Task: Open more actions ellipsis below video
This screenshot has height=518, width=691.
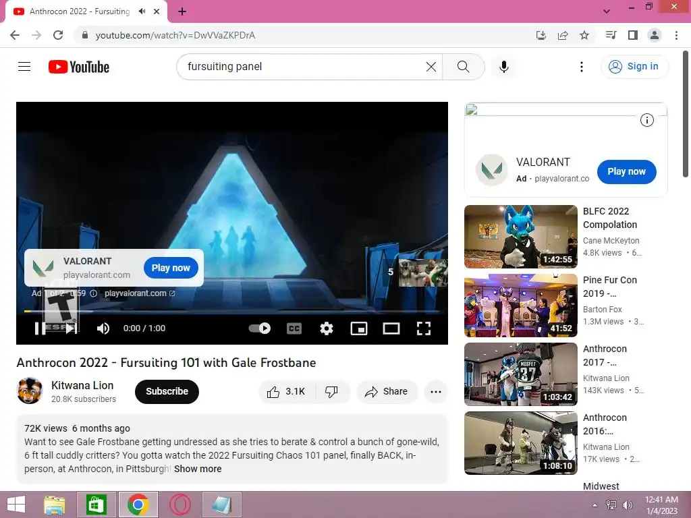Action: click(x=436, y=392)
